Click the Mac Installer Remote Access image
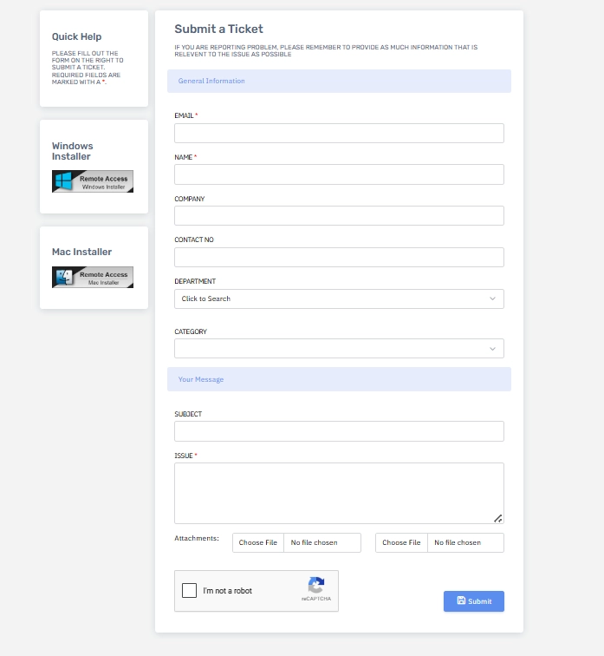 [x=93, y=278]
